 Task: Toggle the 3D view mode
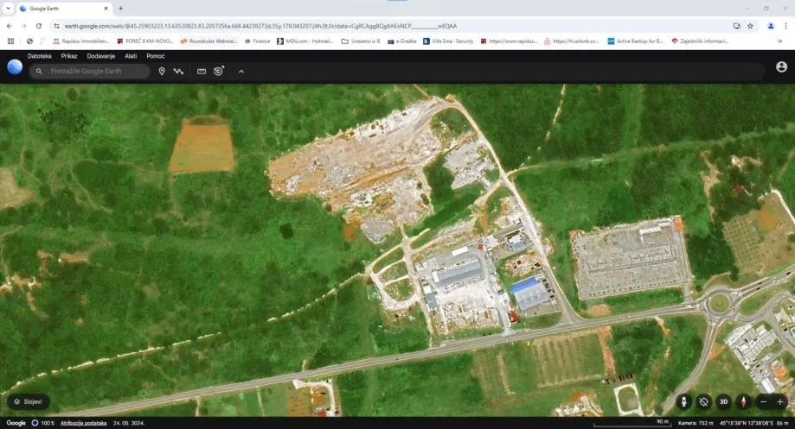click(723, 401)
